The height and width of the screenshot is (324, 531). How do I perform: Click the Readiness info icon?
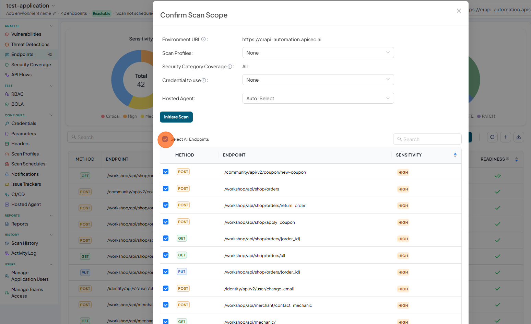click(508, 159)
